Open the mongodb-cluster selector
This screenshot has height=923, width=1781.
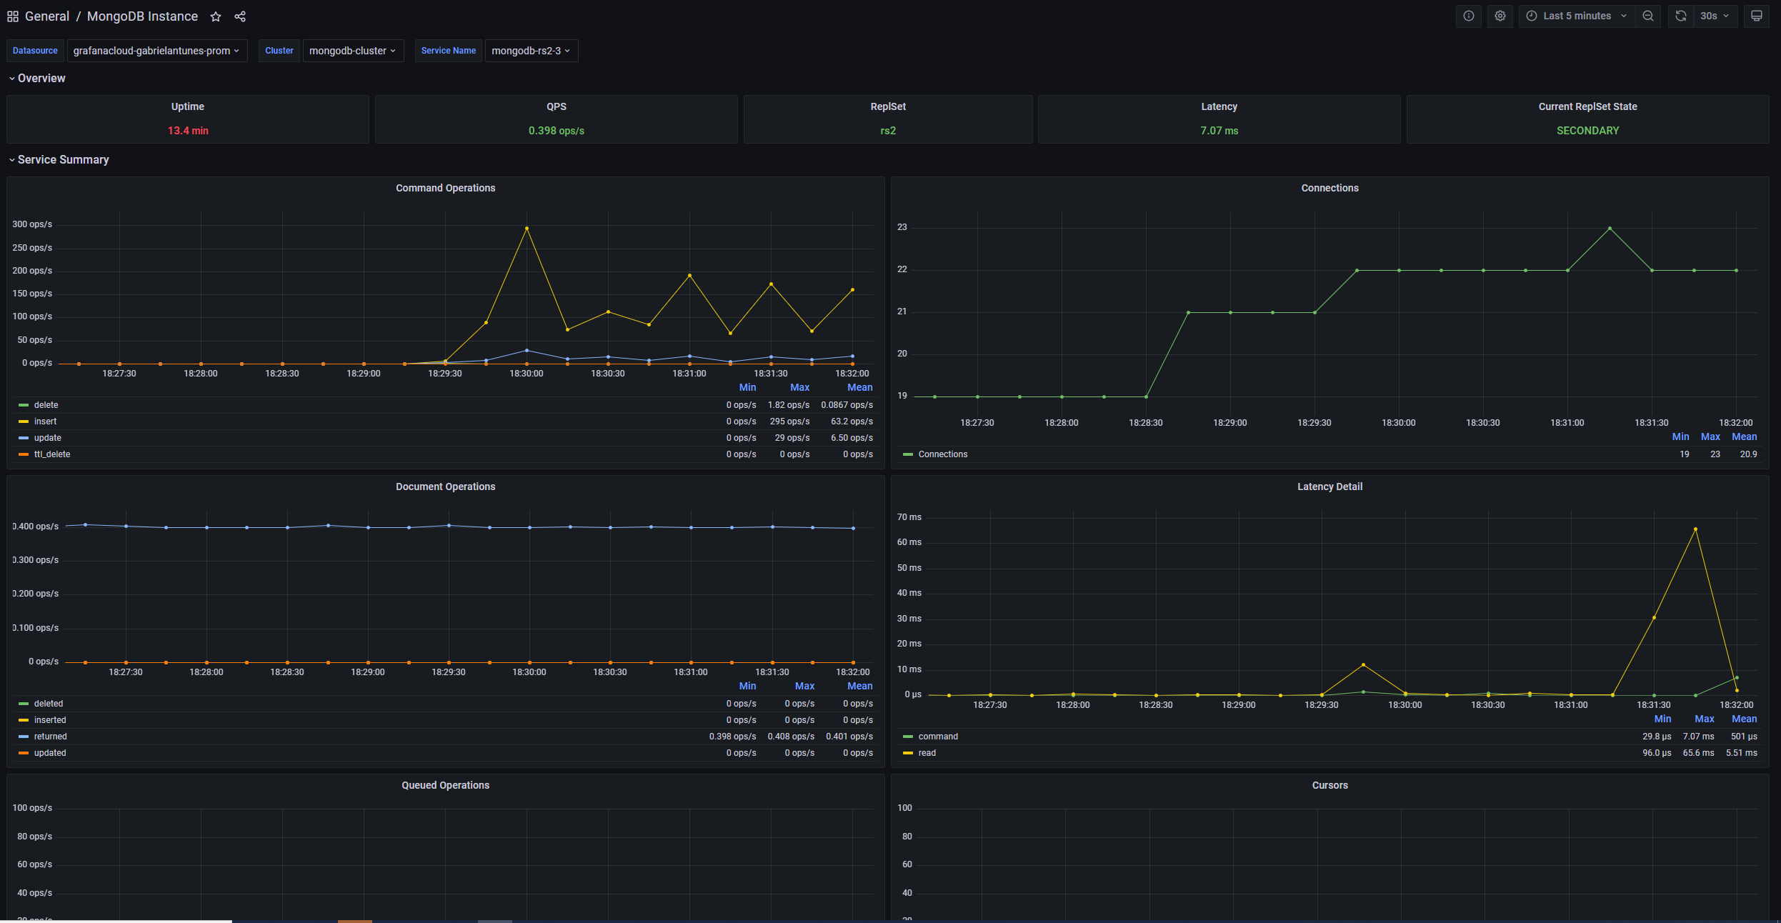353,51
